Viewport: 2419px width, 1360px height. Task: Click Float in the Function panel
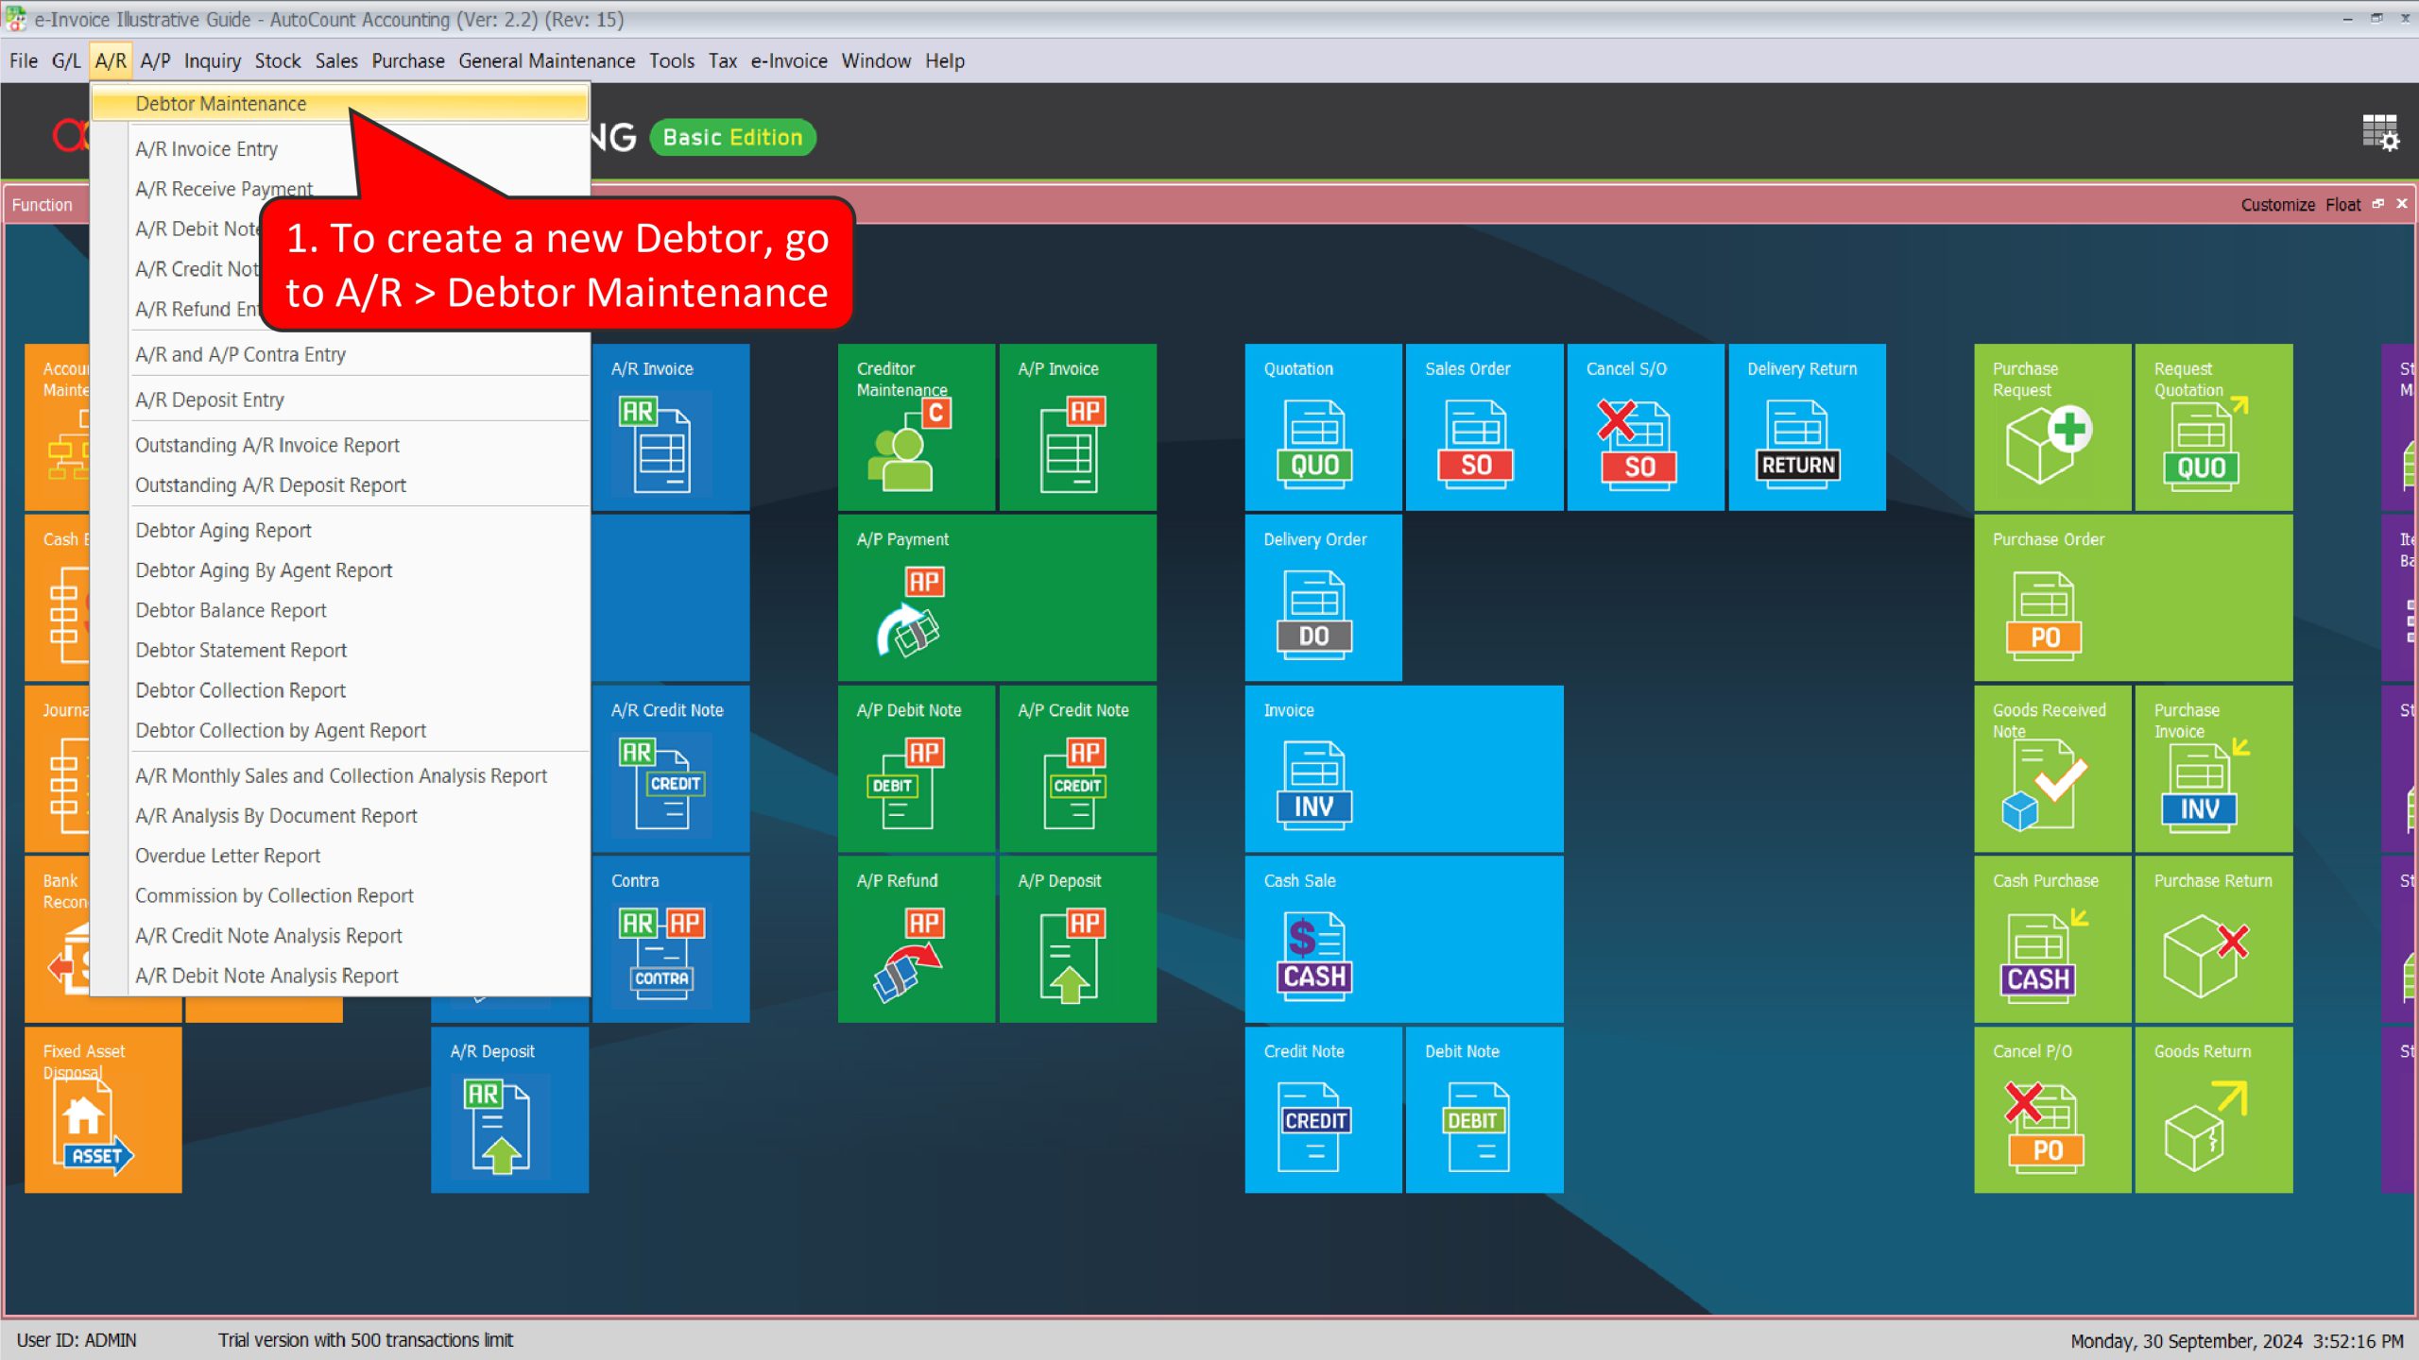click(2342, 205)
